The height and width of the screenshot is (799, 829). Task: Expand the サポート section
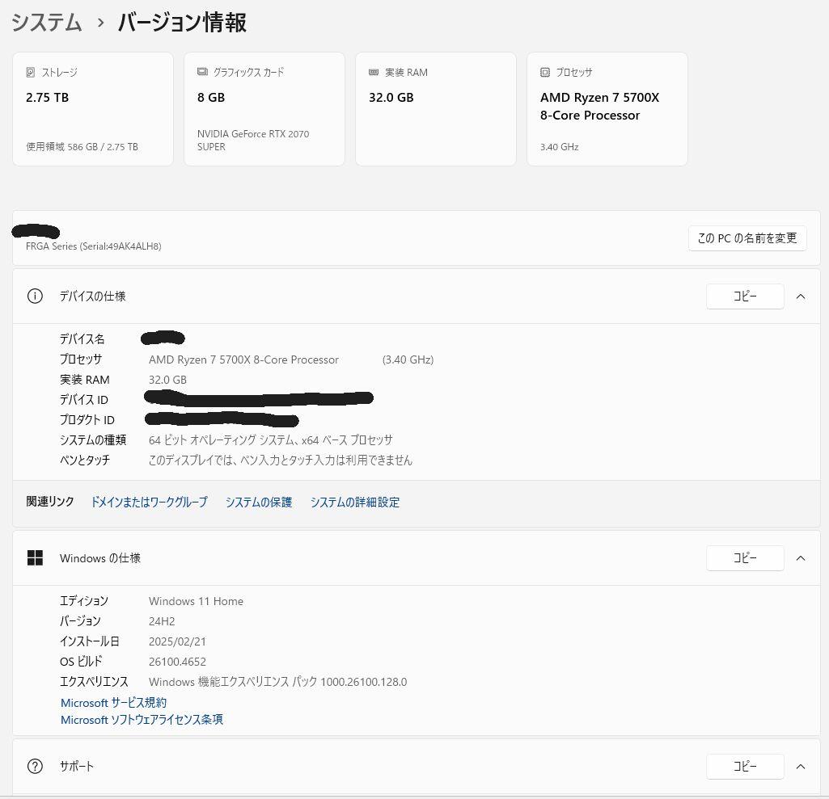coord(800,766)
